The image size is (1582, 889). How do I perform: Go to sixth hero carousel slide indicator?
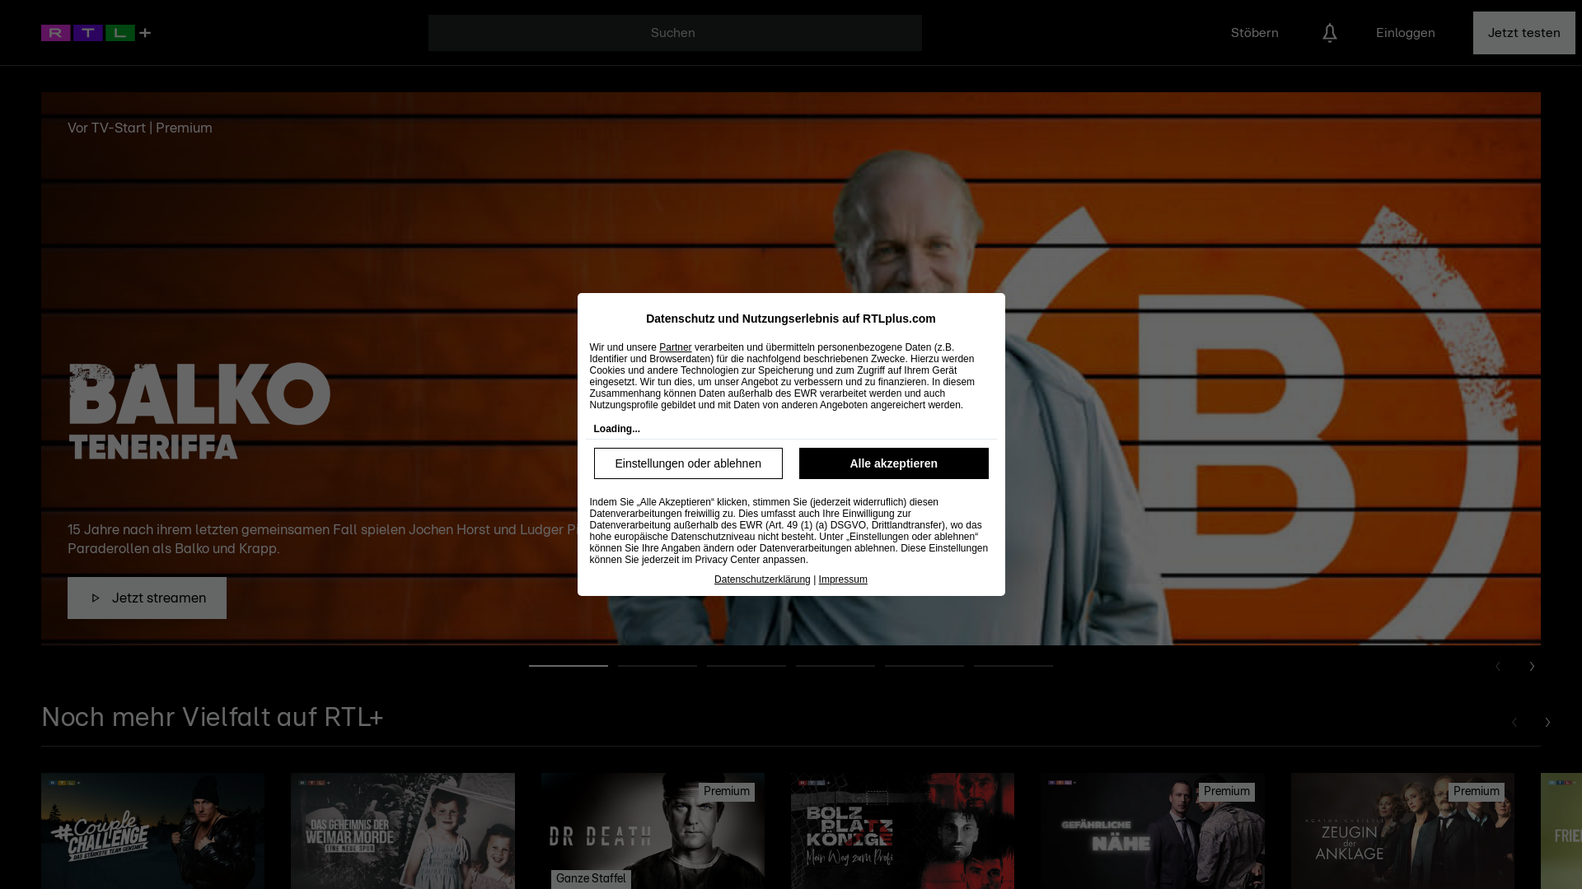point(1013,665)
